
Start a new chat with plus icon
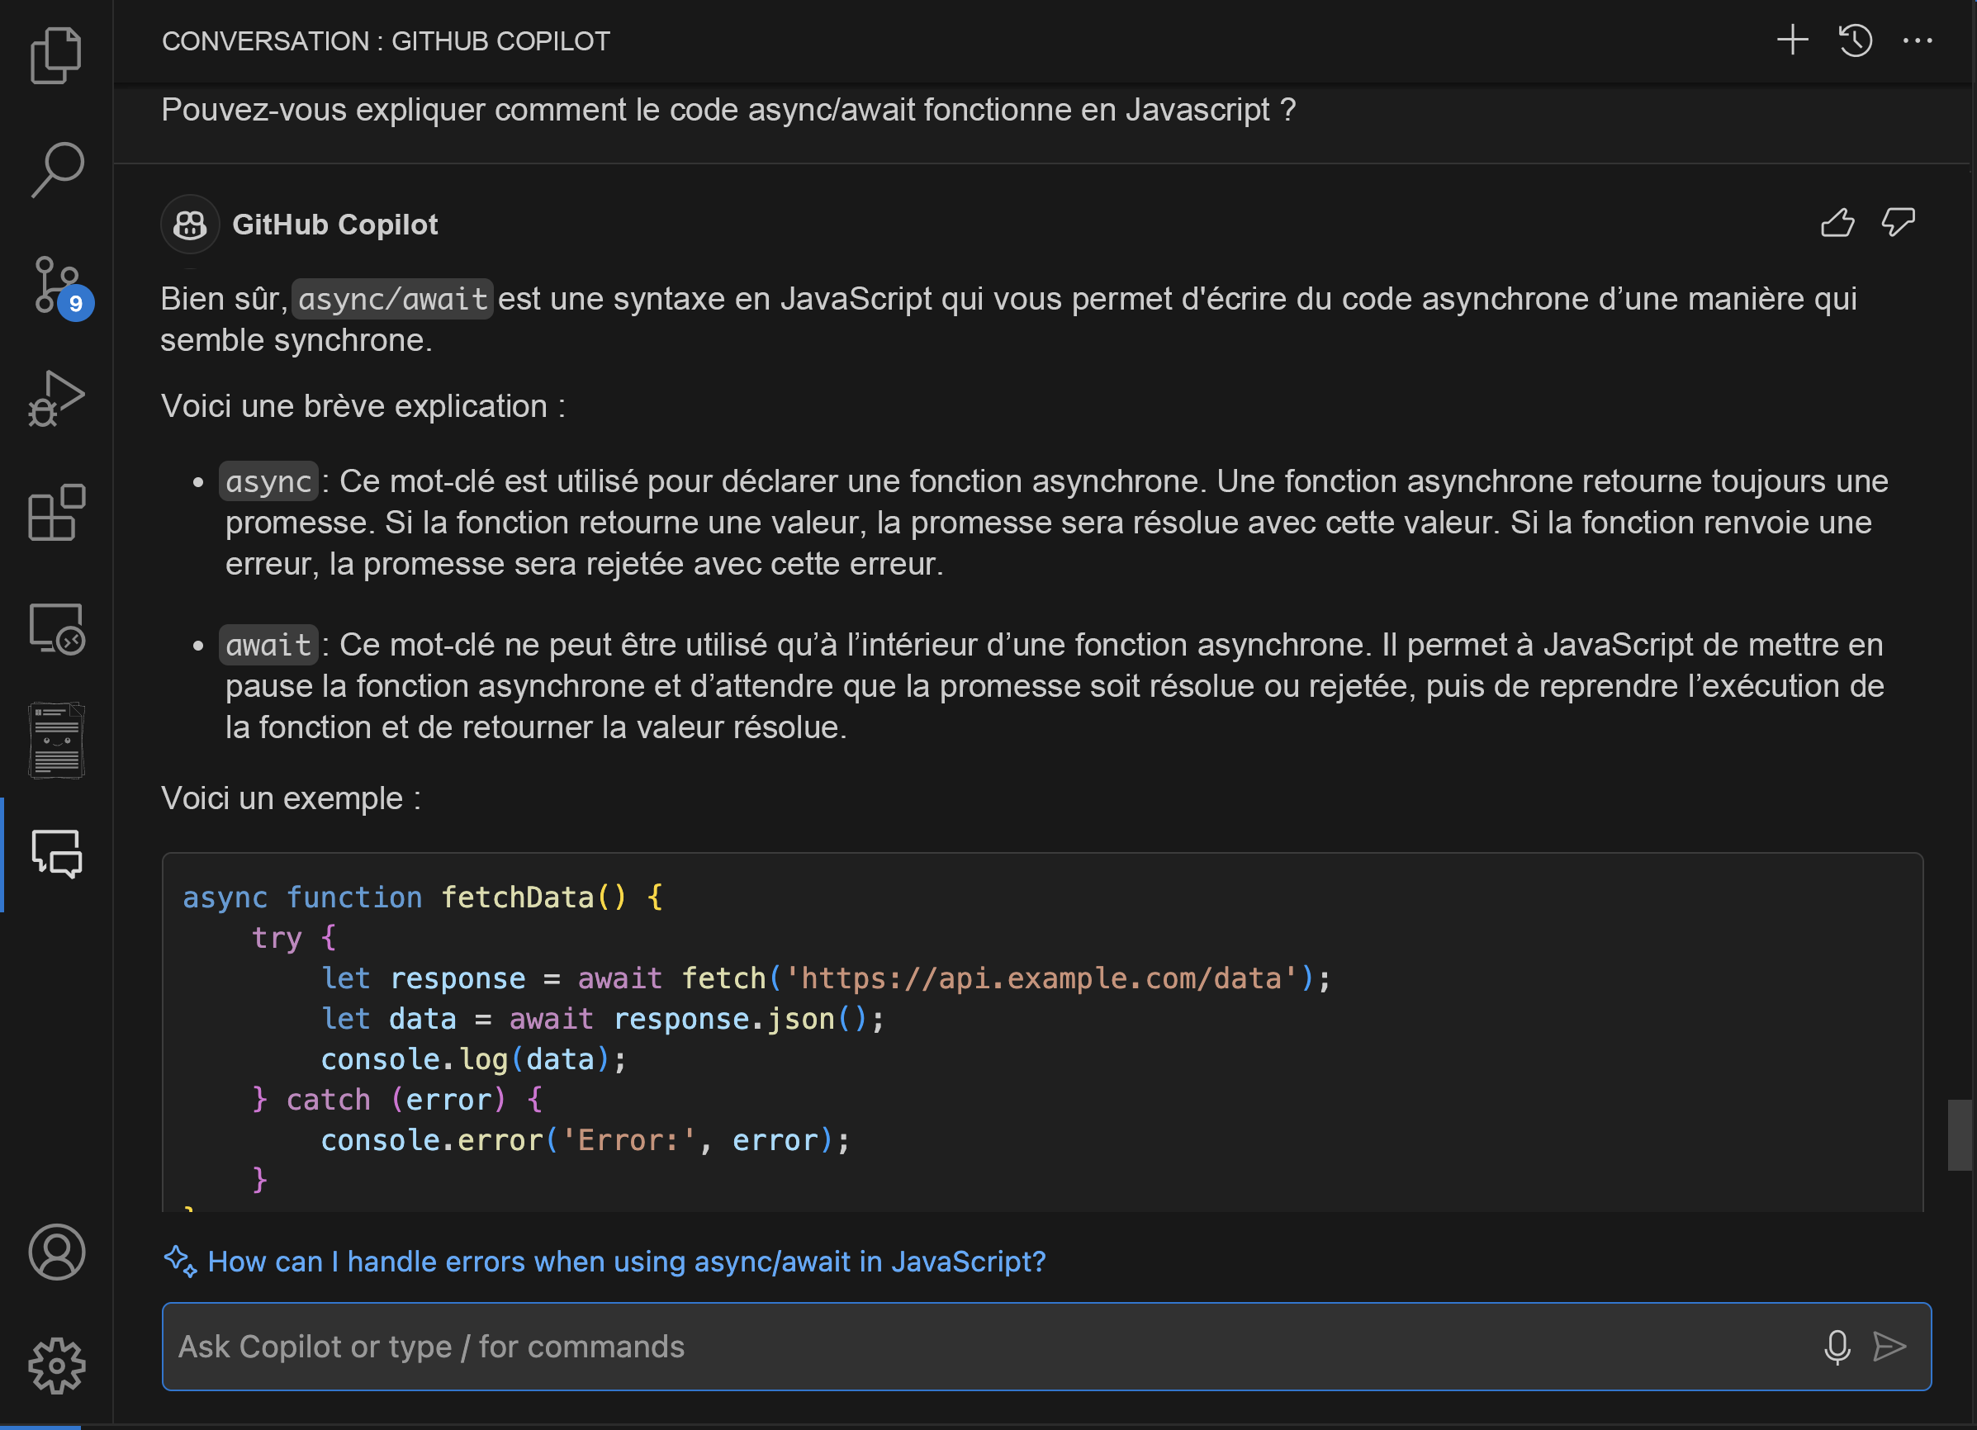(1792, 40)
